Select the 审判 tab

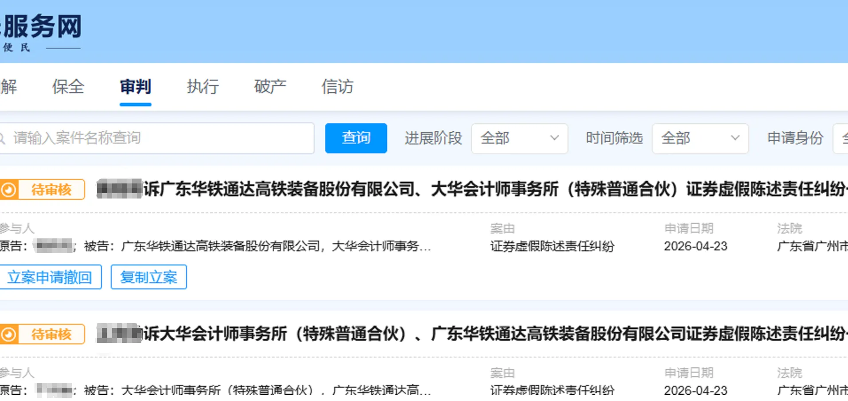[x=136, y=86]
